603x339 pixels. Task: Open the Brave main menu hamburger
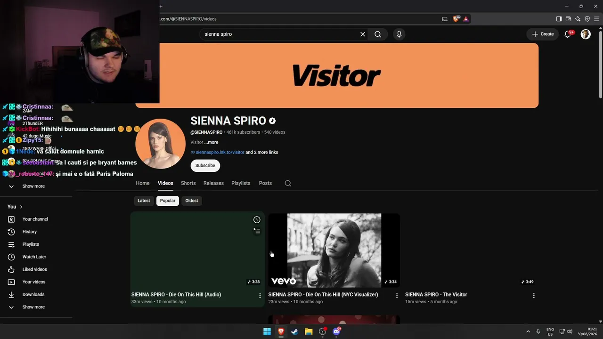(x=596, y=19)
